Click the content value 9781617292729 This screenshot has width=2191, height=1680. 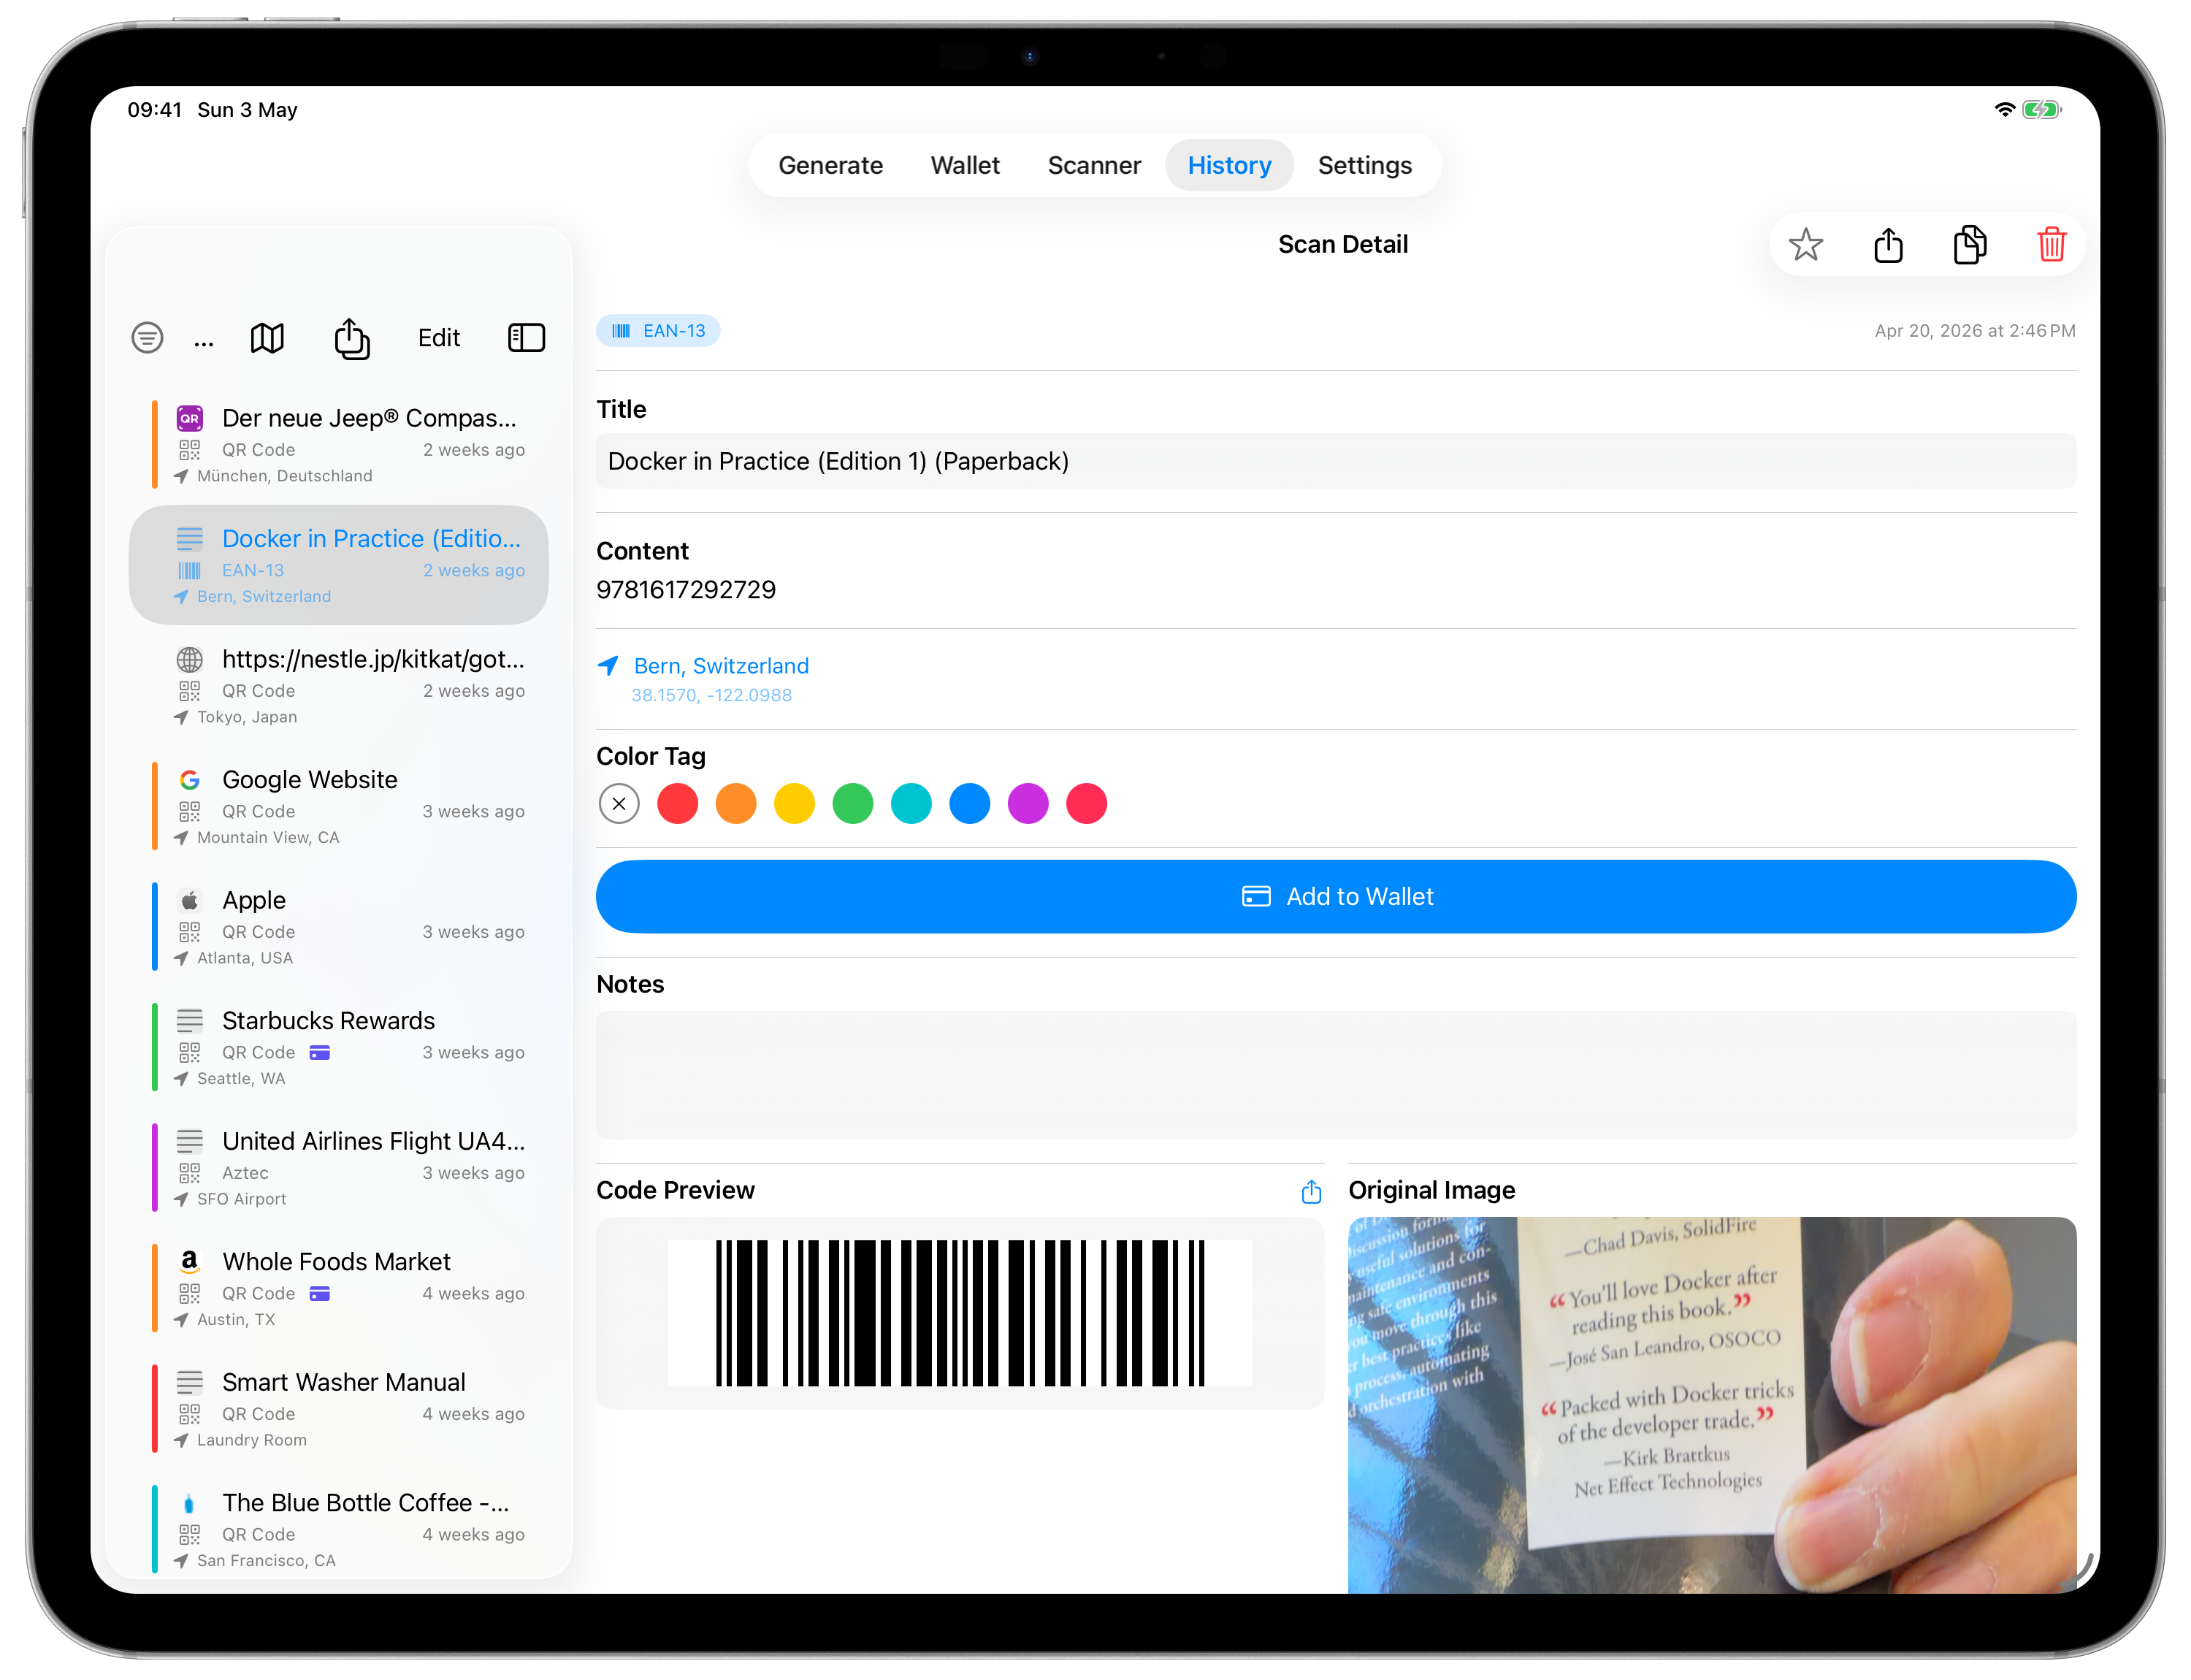686,590
